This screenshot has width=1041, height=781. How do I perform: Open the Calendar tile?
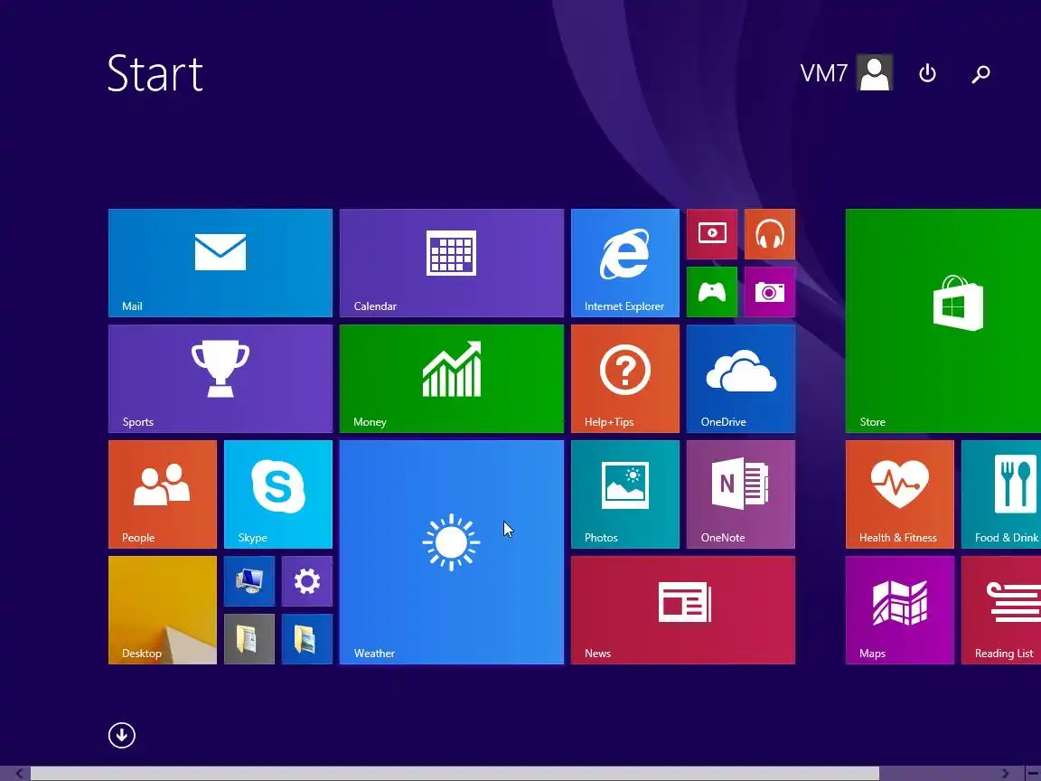[452, 263]
